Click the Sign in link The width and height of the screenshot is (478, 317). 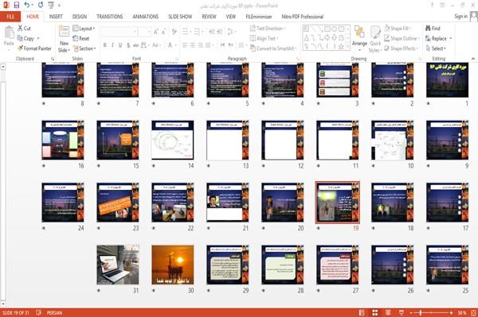pyautogui.click(x=460, y=17)
